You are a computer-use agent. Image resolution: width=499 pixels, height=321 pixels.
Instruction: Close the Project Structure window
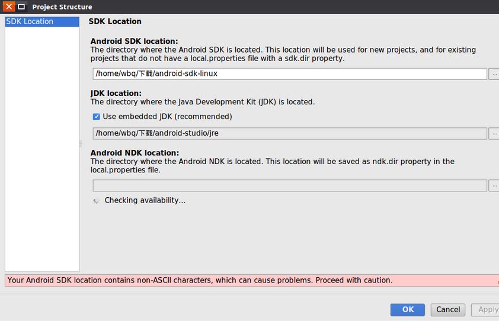coord(9,7)
